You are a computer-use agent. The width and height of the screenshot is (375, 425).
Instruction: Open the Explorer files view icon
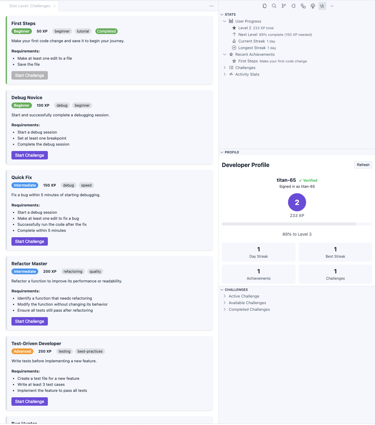click(x=265, y=6)
